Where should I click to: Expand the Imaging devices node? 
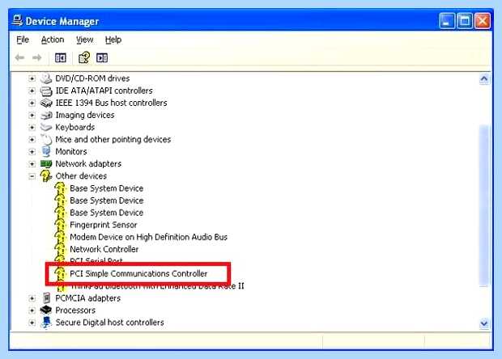pos(32,115)
